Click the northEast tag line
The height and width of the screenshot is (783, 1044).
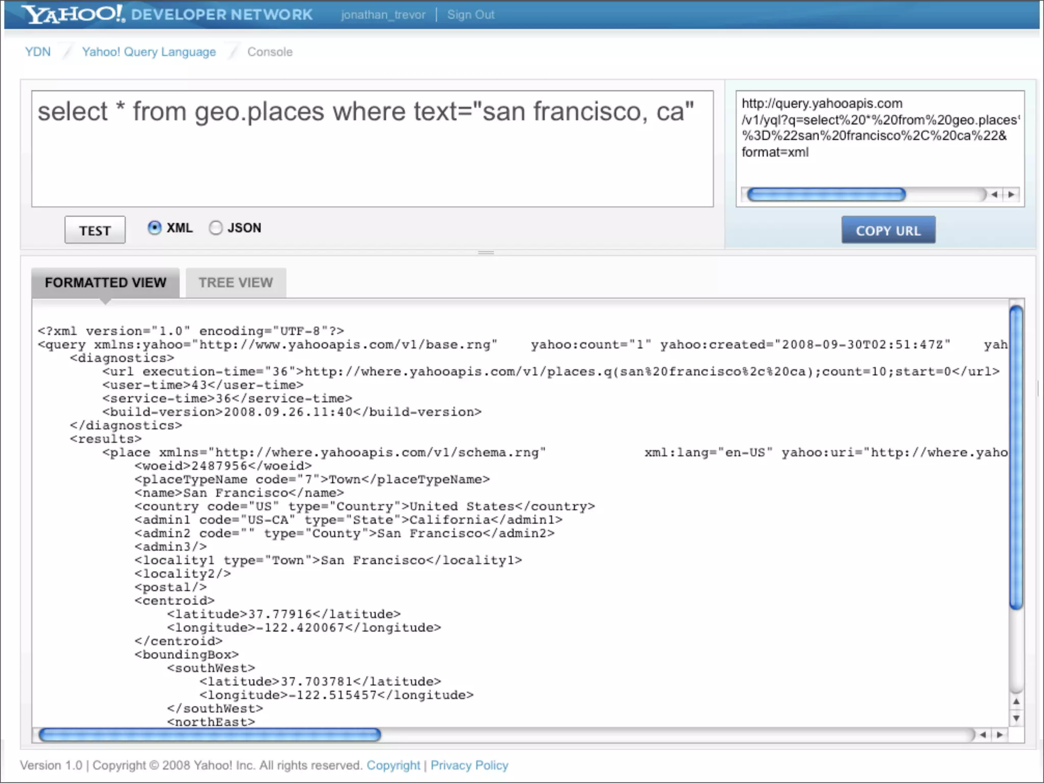tap(211, 722)
